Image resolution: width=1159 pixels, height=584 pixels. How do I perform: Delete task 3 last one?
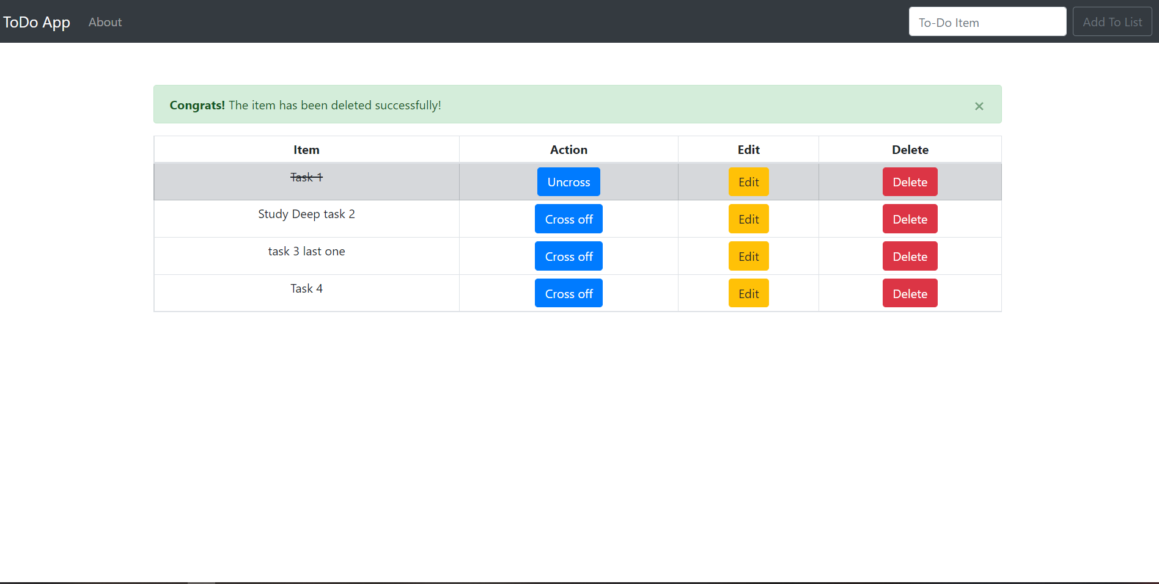(910, 256)
